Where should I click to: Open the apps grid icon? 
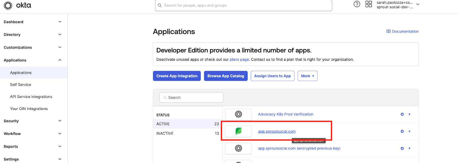click(369, 4)
